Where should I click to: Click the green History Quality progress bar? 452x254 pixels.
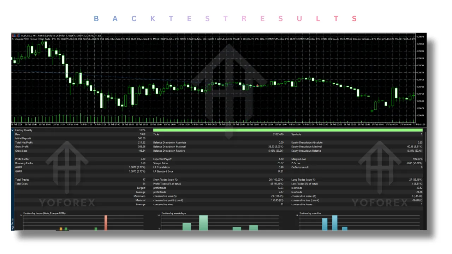(x=287, y=130)
